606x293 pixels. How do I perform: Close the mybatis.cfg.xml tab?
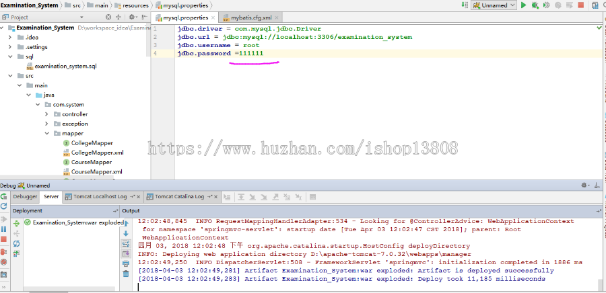coord(277,17)
